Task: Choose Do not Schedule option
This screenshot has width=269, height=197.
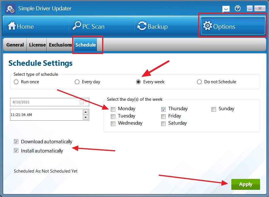Action: [199, 82]
